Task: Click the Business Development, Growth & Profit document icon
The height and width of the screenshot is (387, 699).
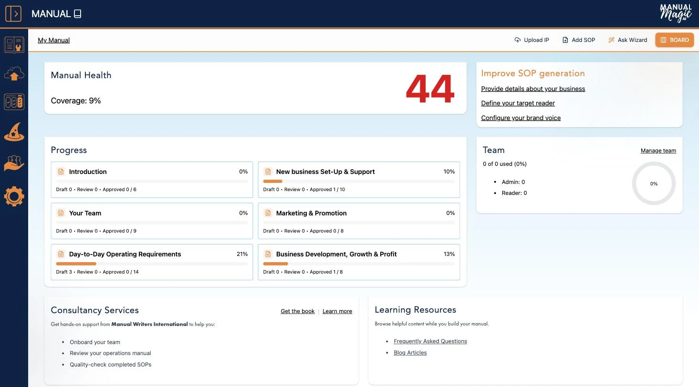Action: [268, 254]
